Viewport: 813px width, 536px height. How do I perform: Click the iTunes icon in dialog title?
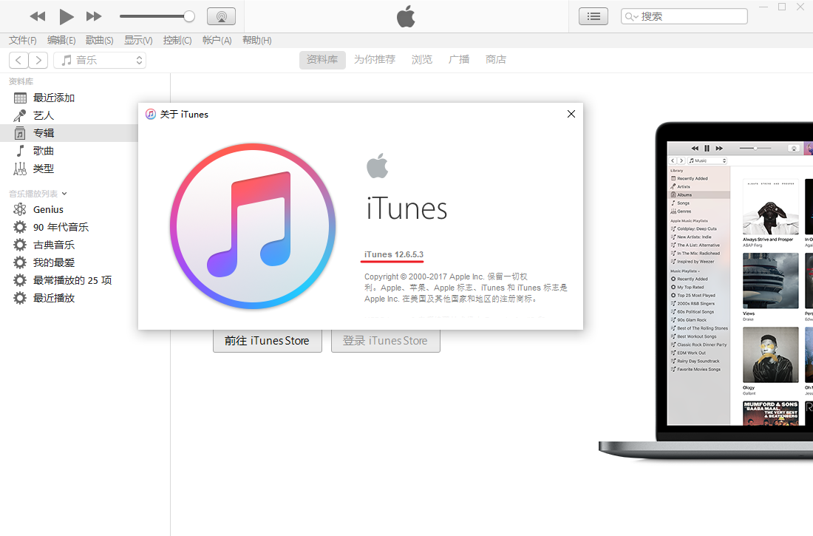(150, 114)
